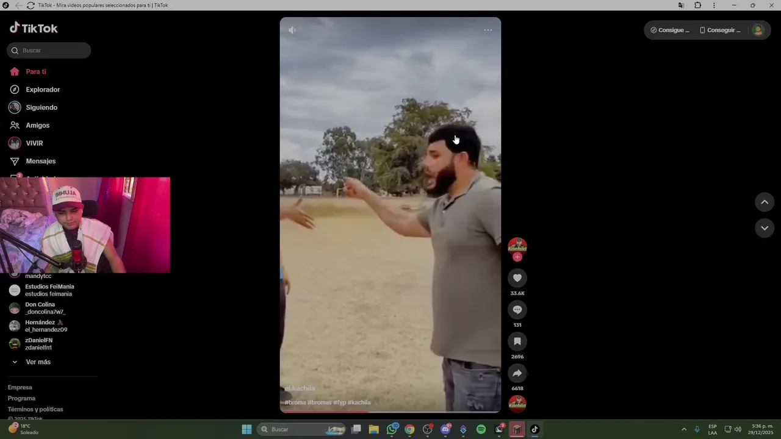This screenshot has width=781, height=439.
Task: Open WhatsApp from the taskbar
Action: click(392, 429)
